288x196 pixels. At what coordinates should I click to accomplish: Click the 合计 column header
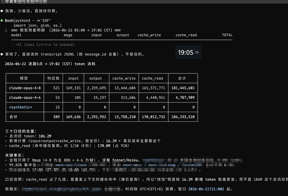pyautogui.click(x=182, y=78)
